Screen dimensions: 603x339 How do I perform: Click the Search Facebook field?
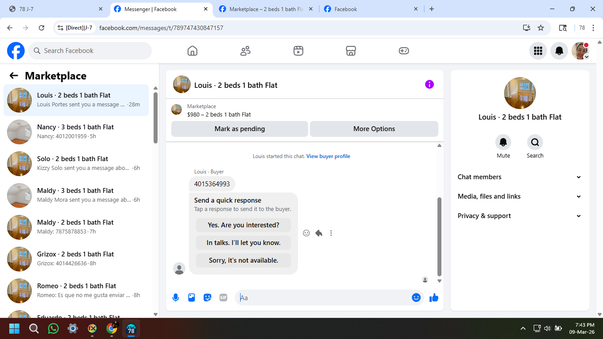pyautogui.click(x=90, y=51)
